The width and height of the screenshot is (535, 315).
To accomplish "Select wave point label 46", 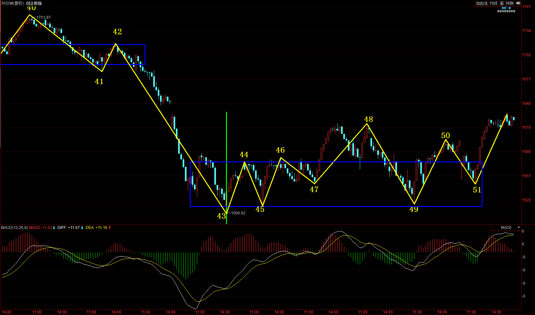I will tap(280, 150).
